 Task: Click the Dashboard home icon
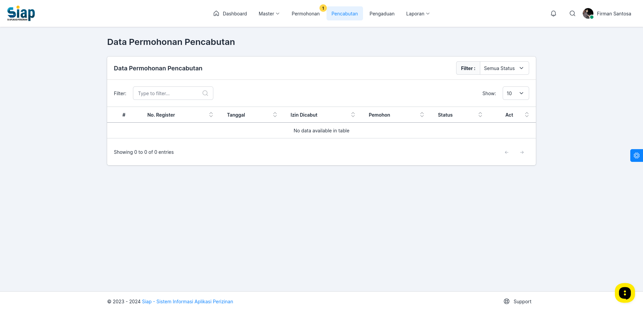point(216,13)
